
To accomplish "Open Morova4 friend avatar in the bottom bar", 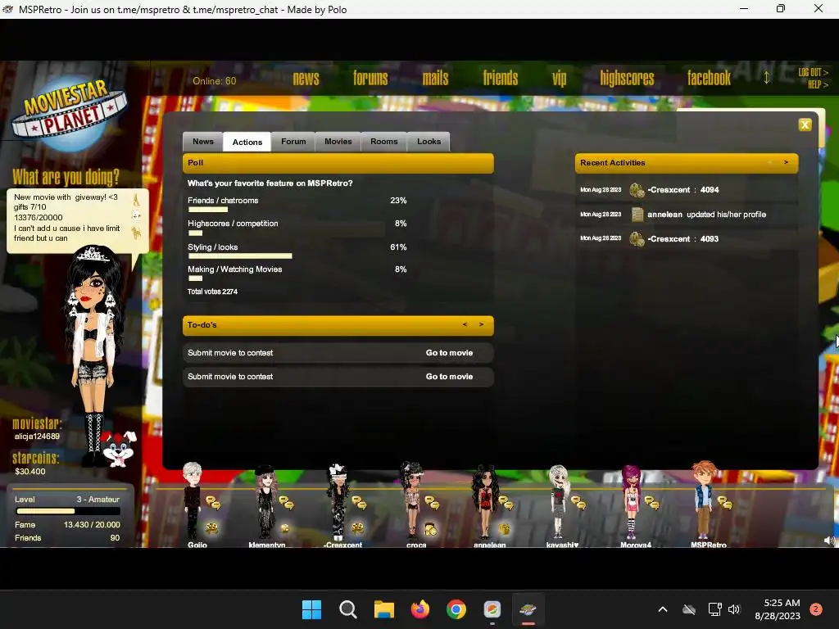I will 632,502.
